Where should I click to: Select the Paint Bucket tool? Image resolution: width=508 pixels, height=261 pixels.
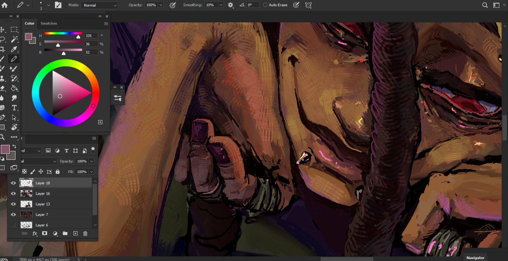[x=14, y=88]
